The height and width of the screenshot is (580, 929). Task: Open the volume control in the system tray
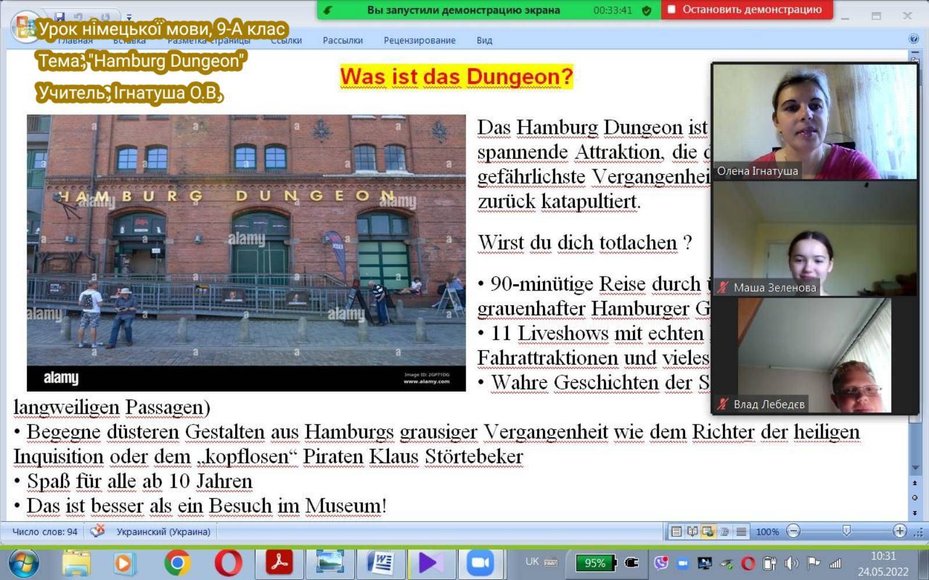[791, 563]
